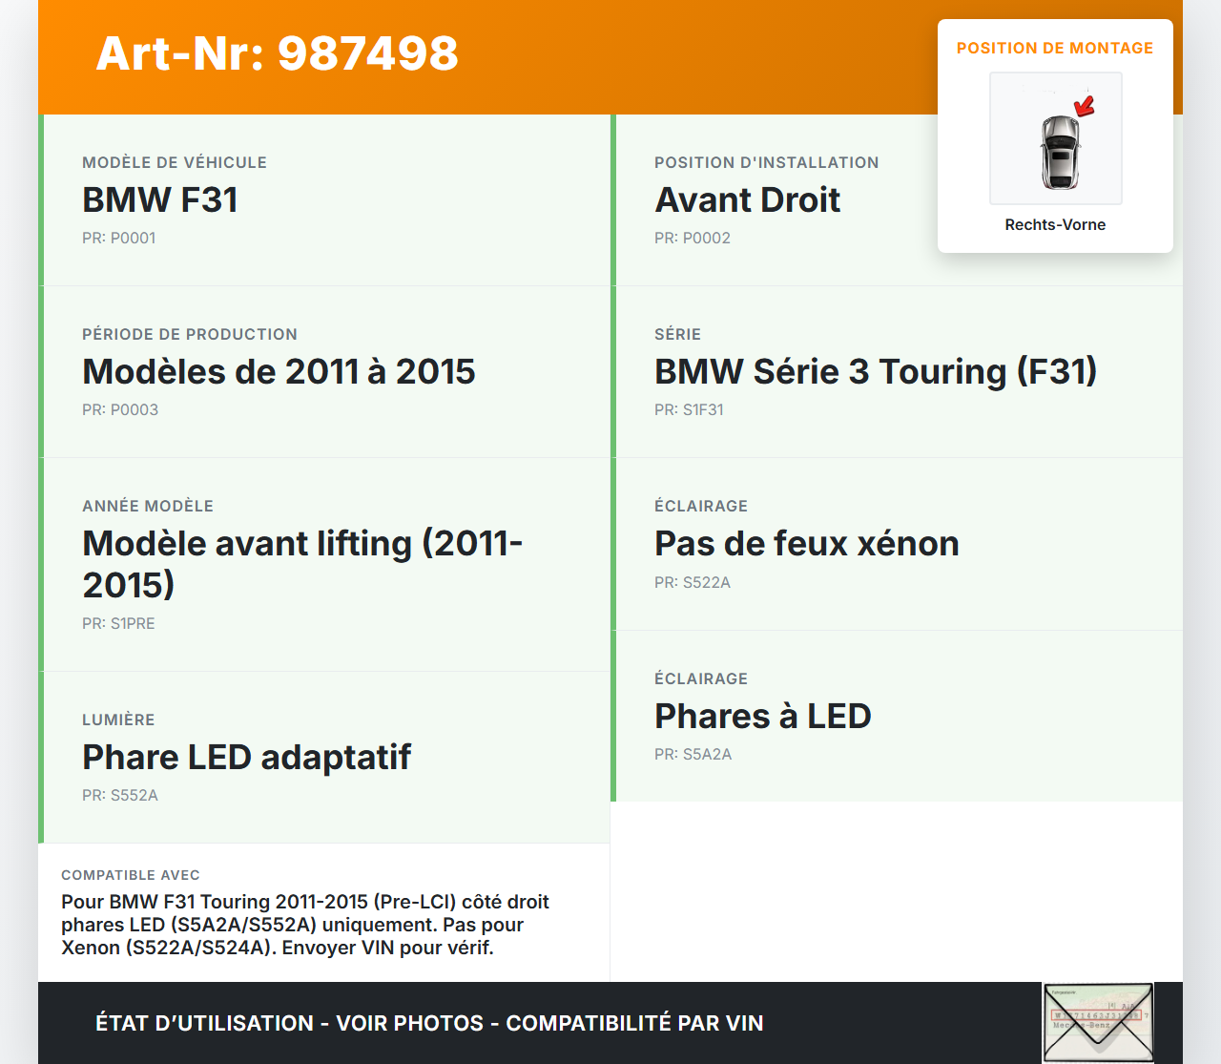Click the top-view car diagram

(x=1055, y=138)
